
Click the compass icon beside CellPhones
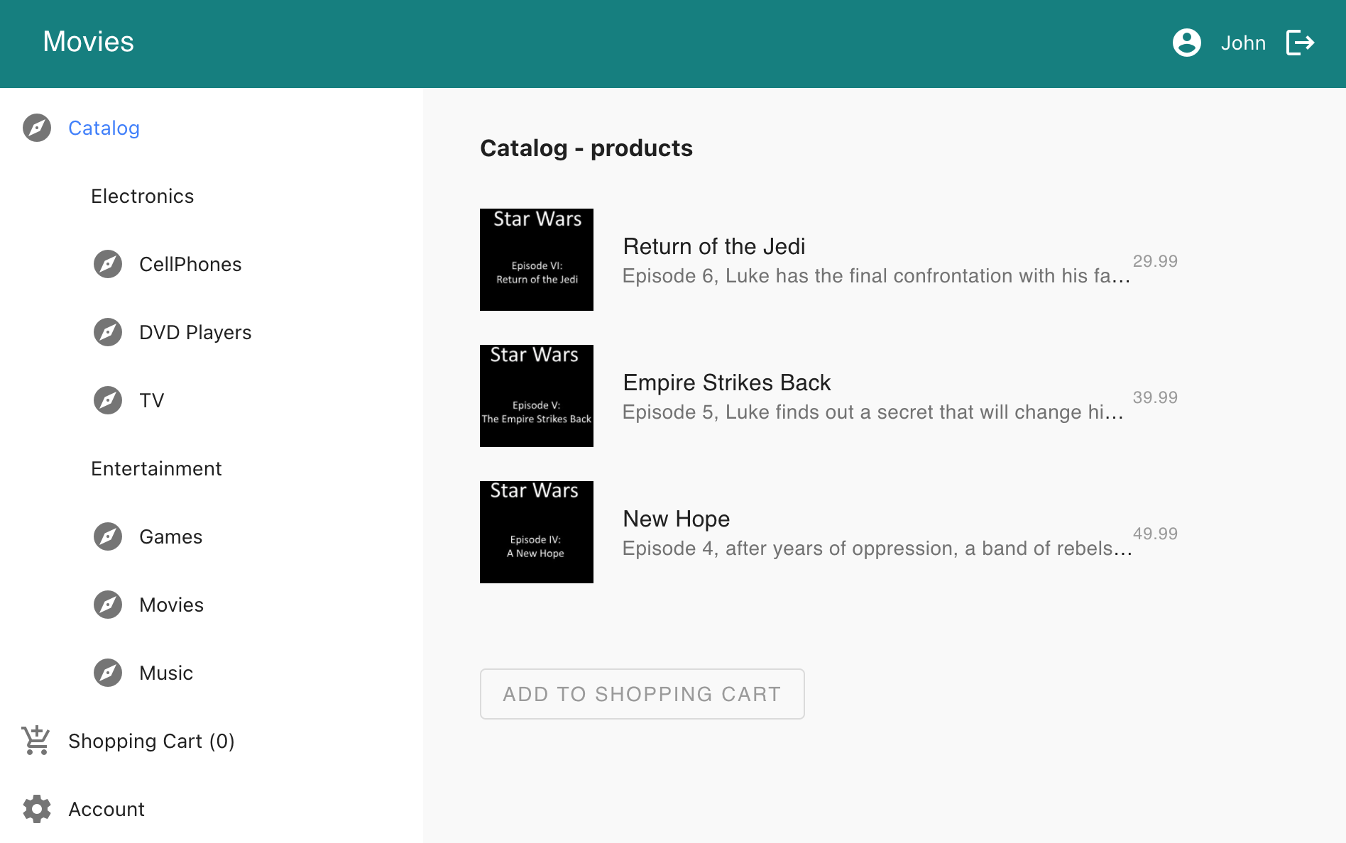click(x=108, y=264)
